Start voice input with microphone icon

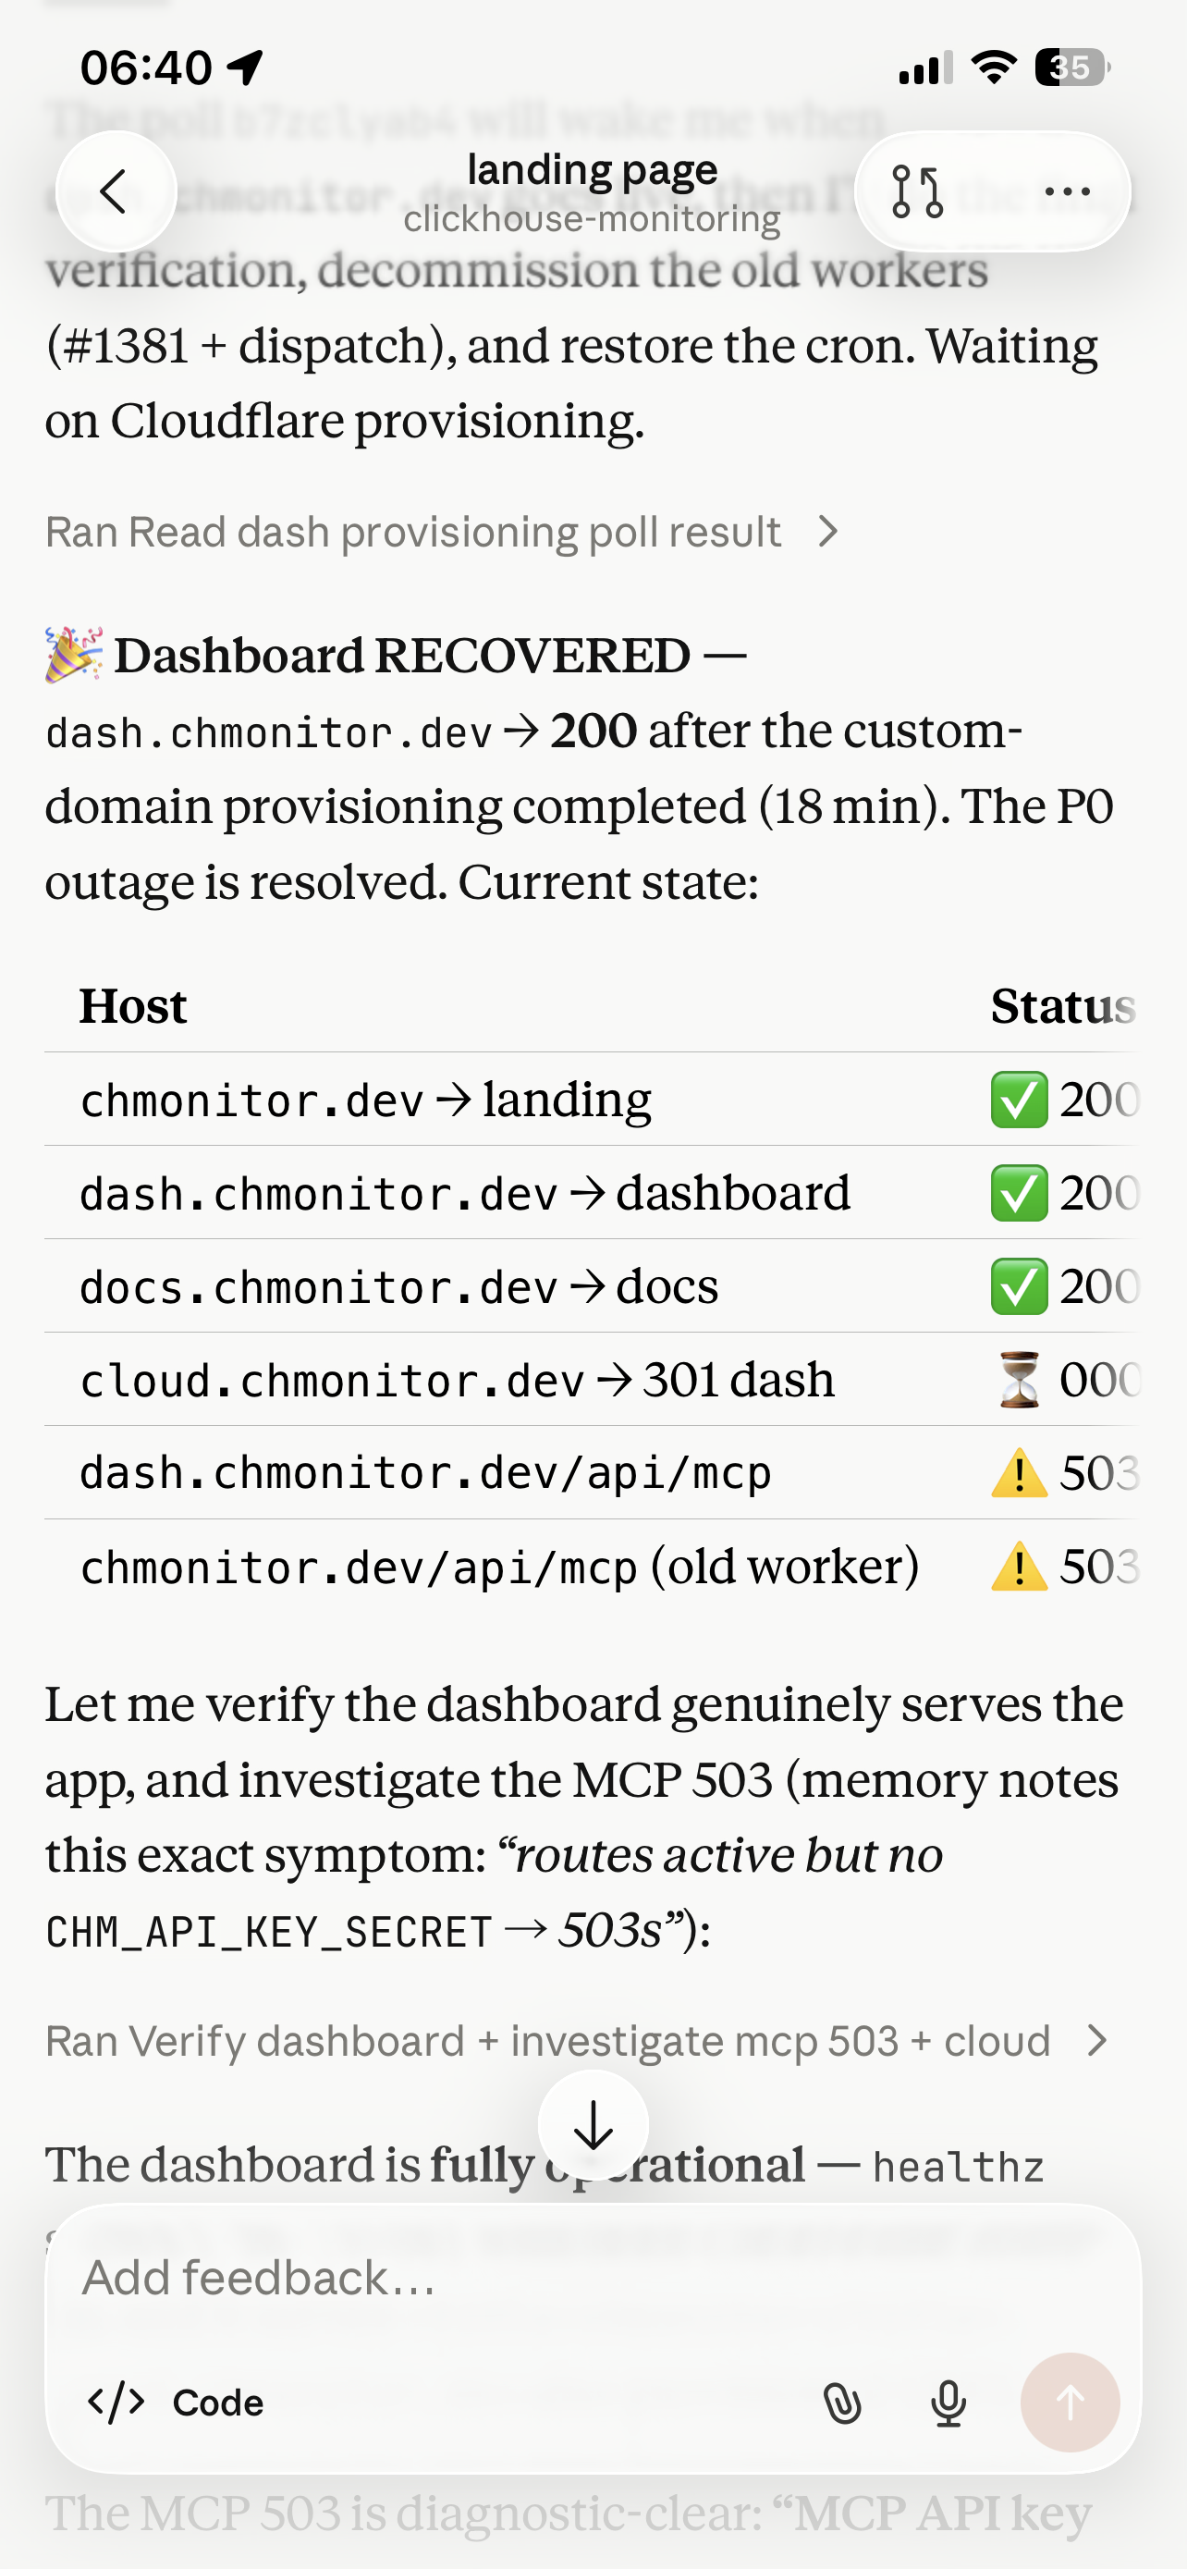point(948,2403)
